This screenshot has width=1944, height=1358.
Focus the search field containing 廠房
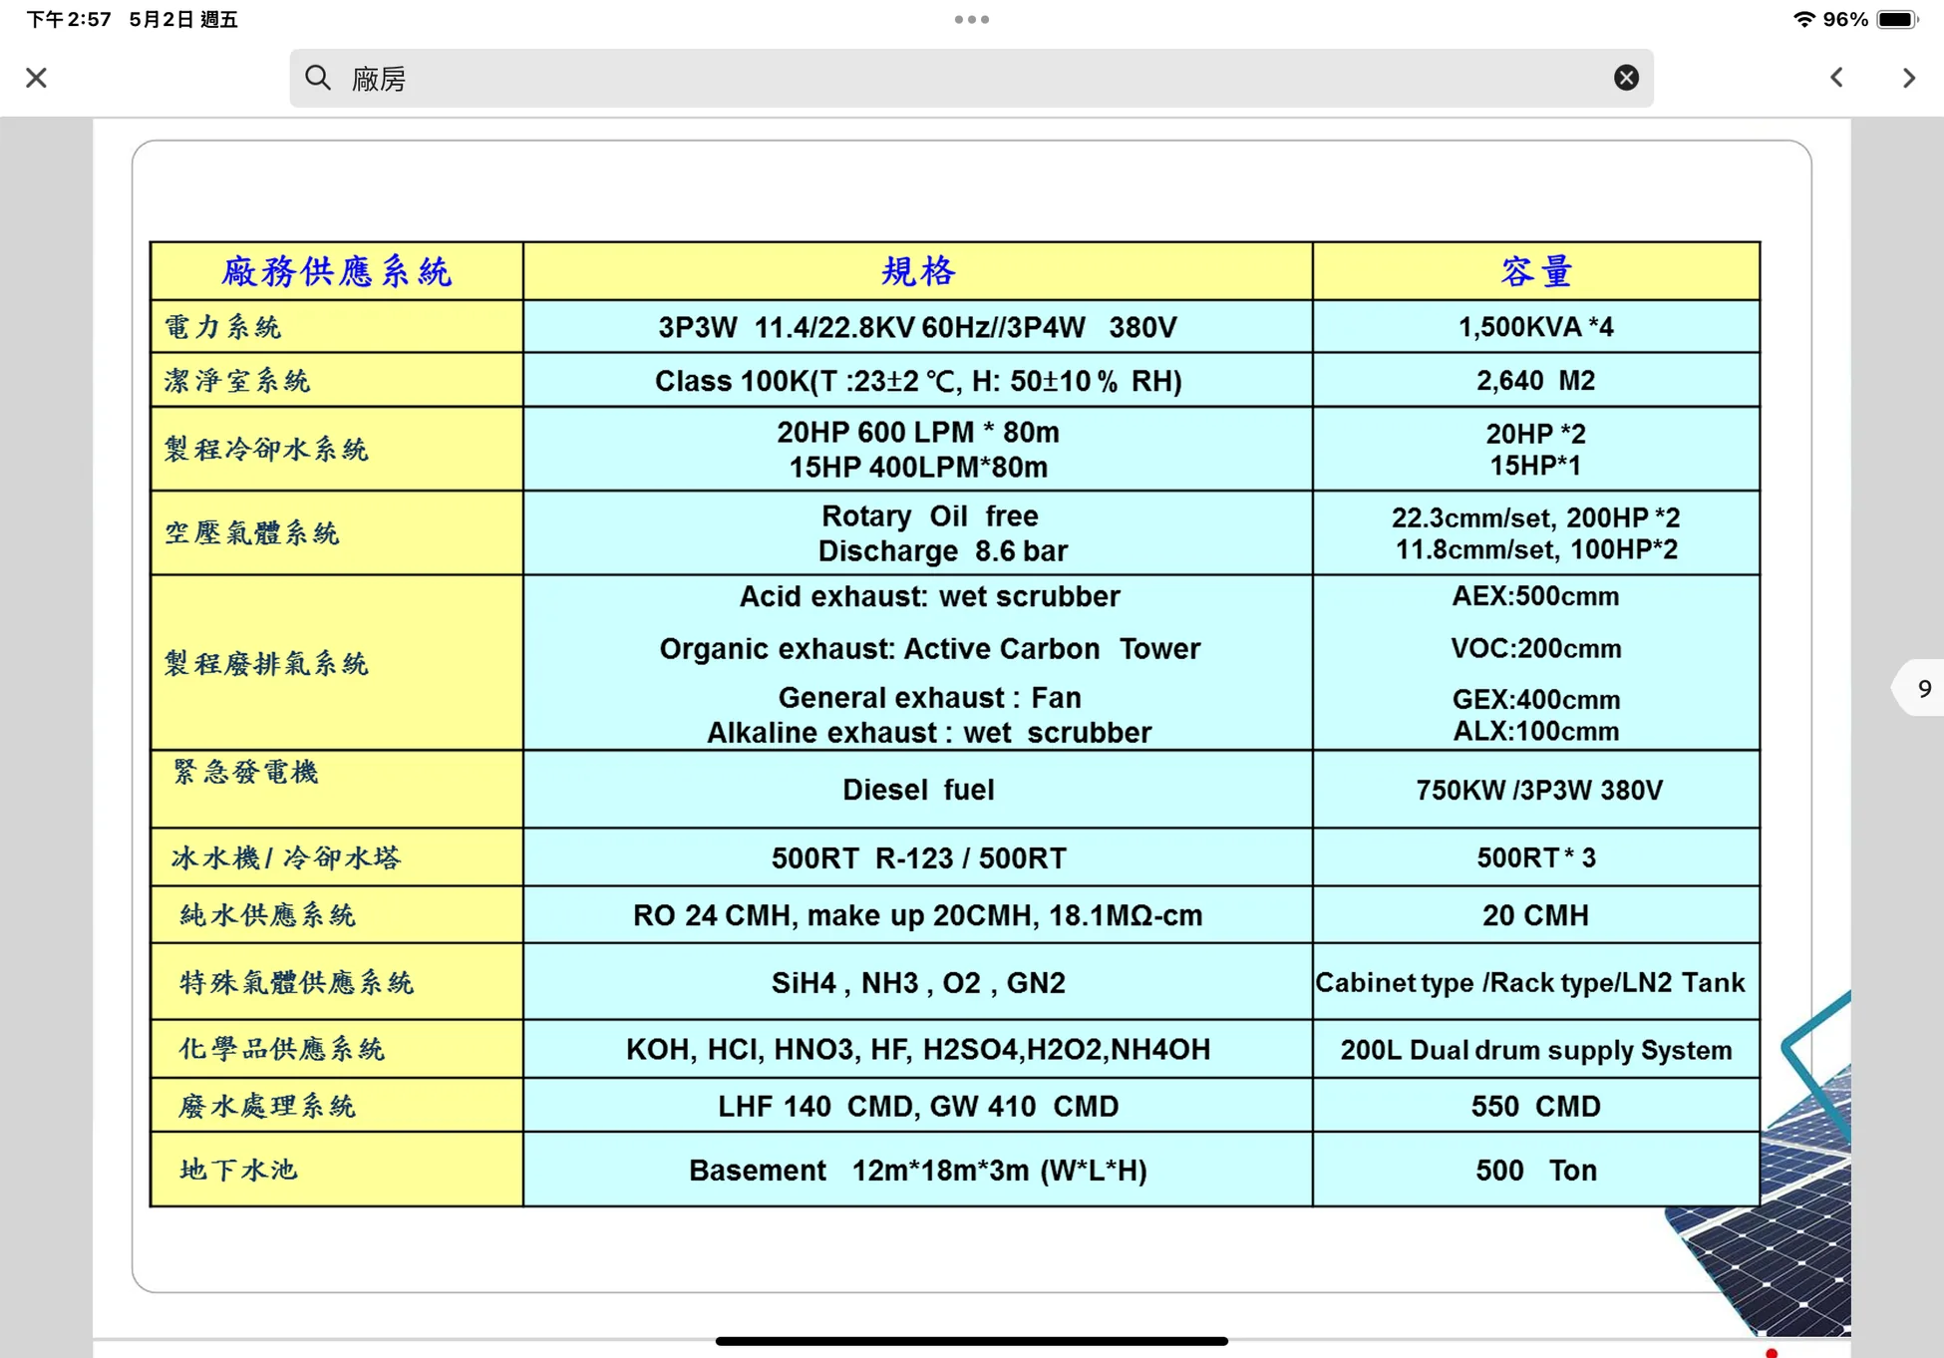tap(971, 78)
